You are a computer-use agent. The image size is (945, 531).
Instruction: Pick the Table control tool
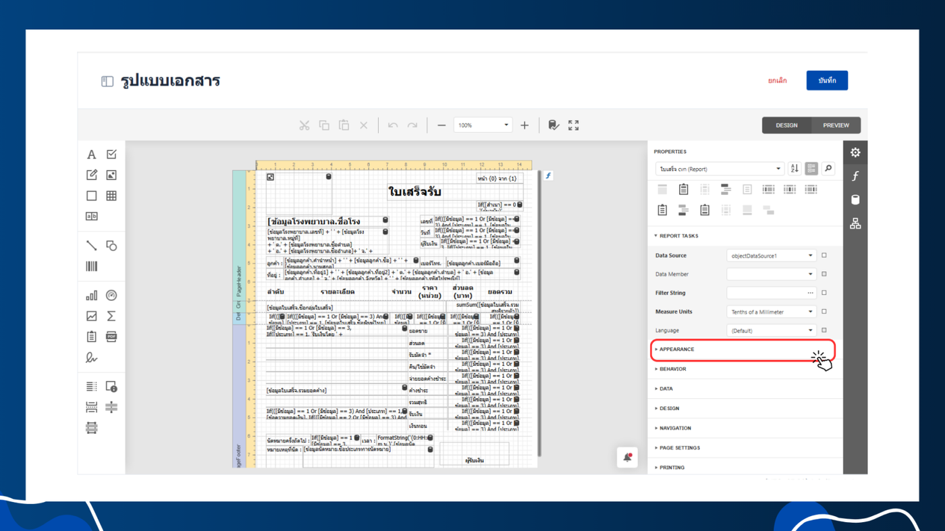[x=111, y=196]
